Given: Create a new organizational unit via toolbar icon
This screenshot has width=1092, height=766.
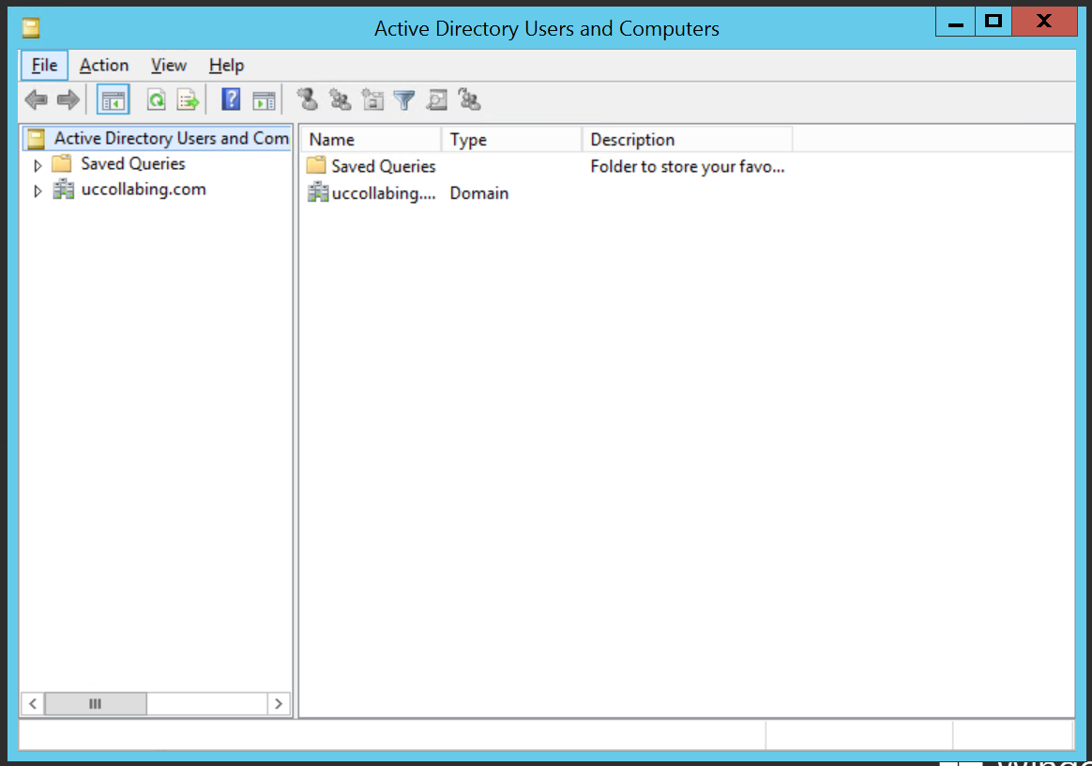Looking at the screenshot, I should (x=372, y=100).
